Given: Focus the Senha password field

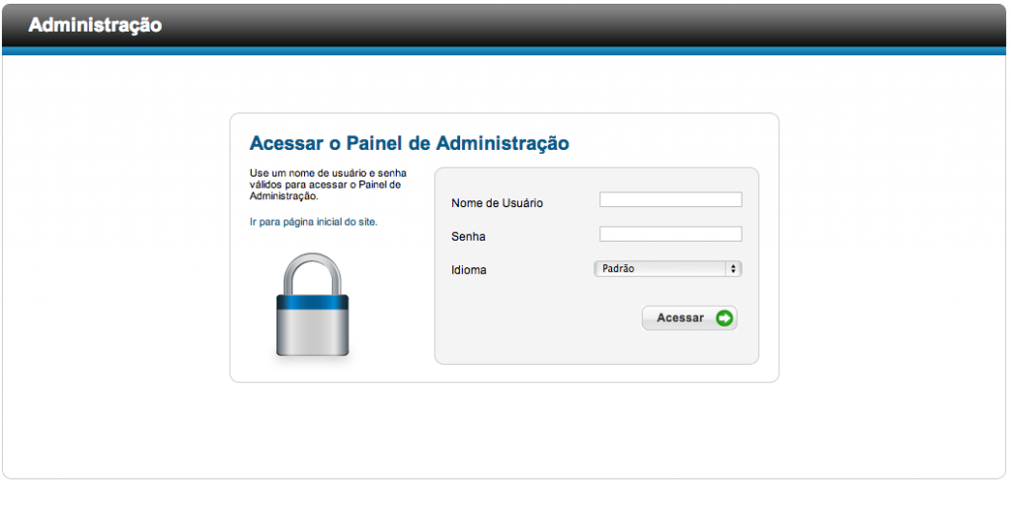Looking at the screenshot, I should click(x=670, y=234).
